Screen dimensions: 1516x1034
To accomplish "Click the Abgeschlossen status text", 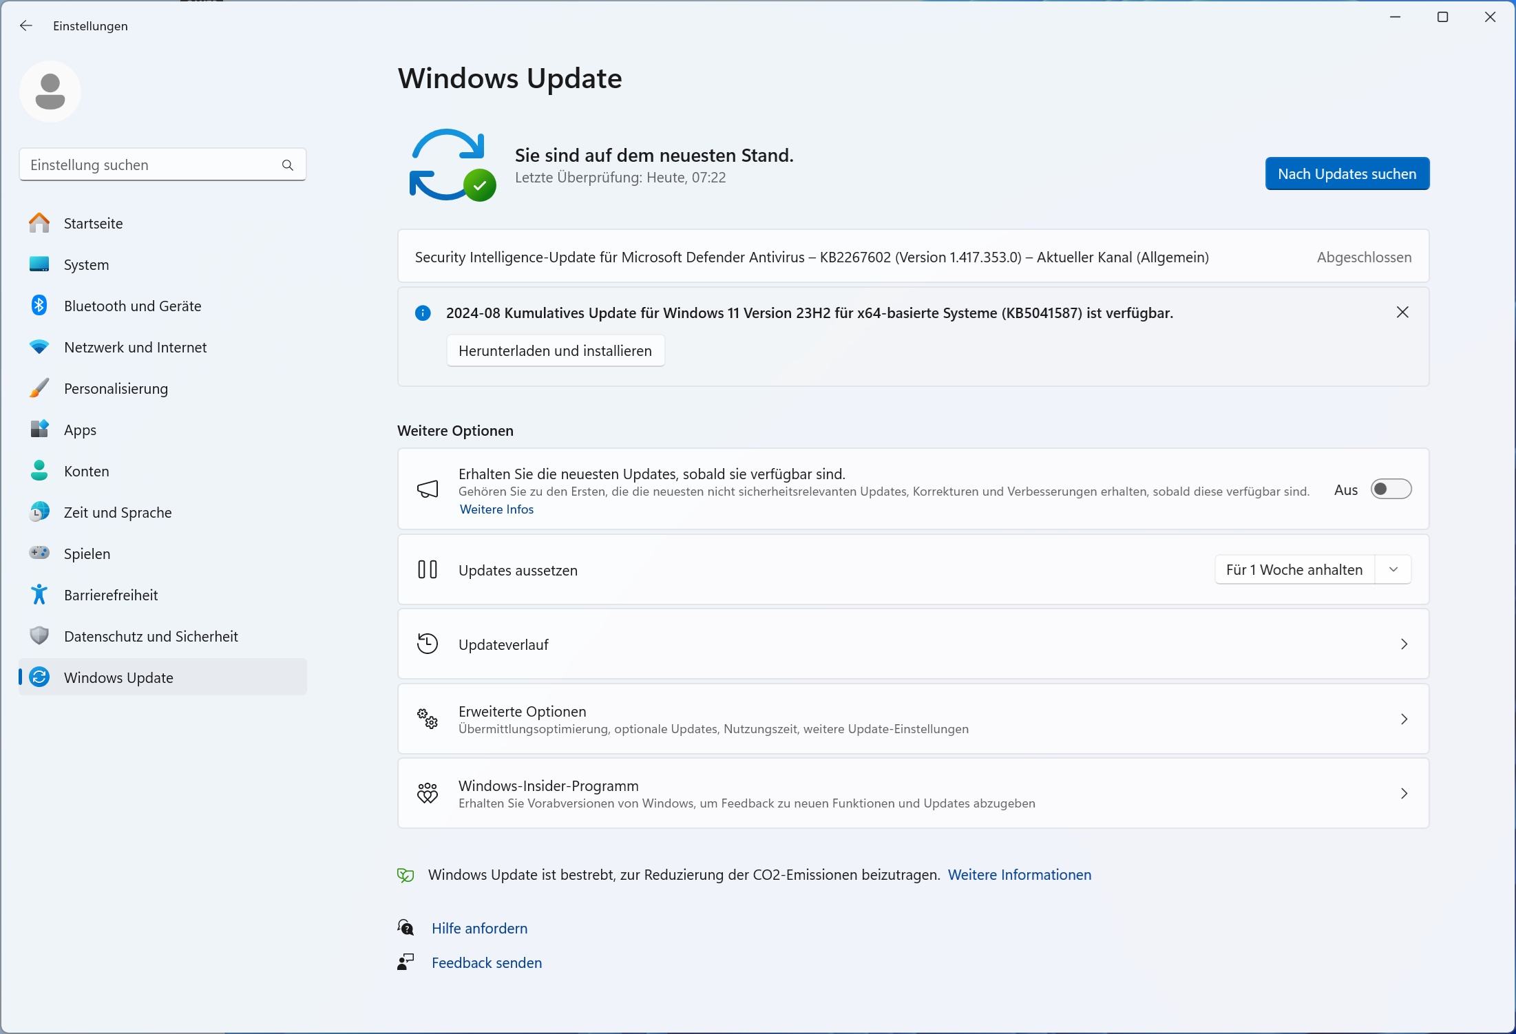I will click(1364, 257).
